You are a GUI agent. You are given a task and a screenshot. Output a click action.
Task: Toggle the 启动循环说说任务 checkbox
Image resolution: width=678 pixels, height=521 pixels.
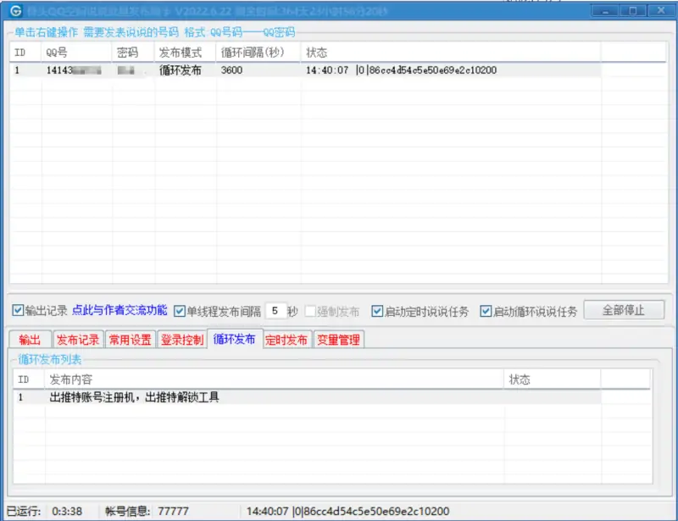click(486, 311)
